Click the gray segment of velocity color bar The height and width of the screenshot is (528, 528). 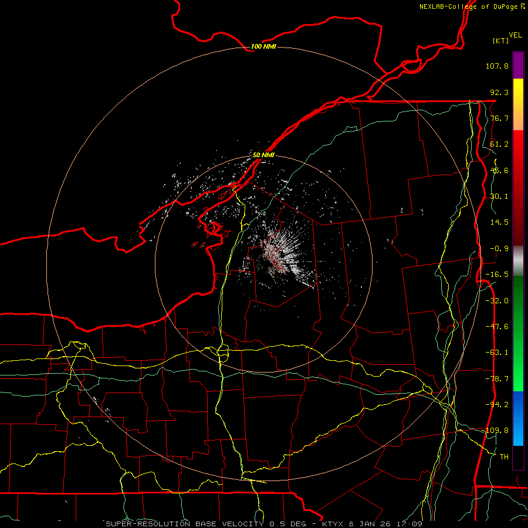point(518,261)
